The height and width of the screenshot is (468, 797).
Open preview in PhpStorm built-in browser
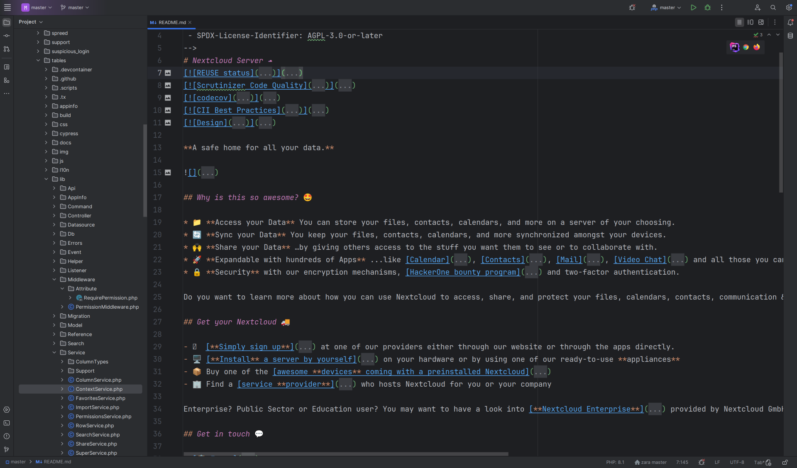tap(734, 47)
